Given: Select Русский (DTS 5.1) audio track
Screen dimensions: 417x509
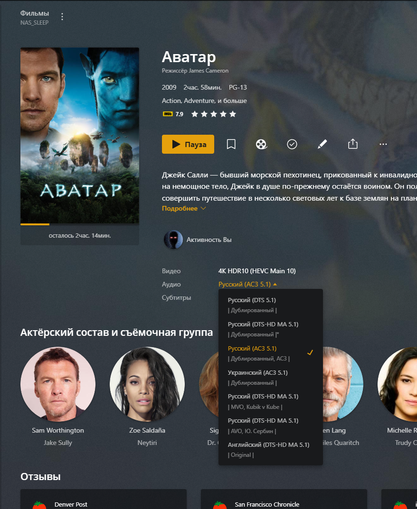Looking at the screenshot, I should coord(270,305).
